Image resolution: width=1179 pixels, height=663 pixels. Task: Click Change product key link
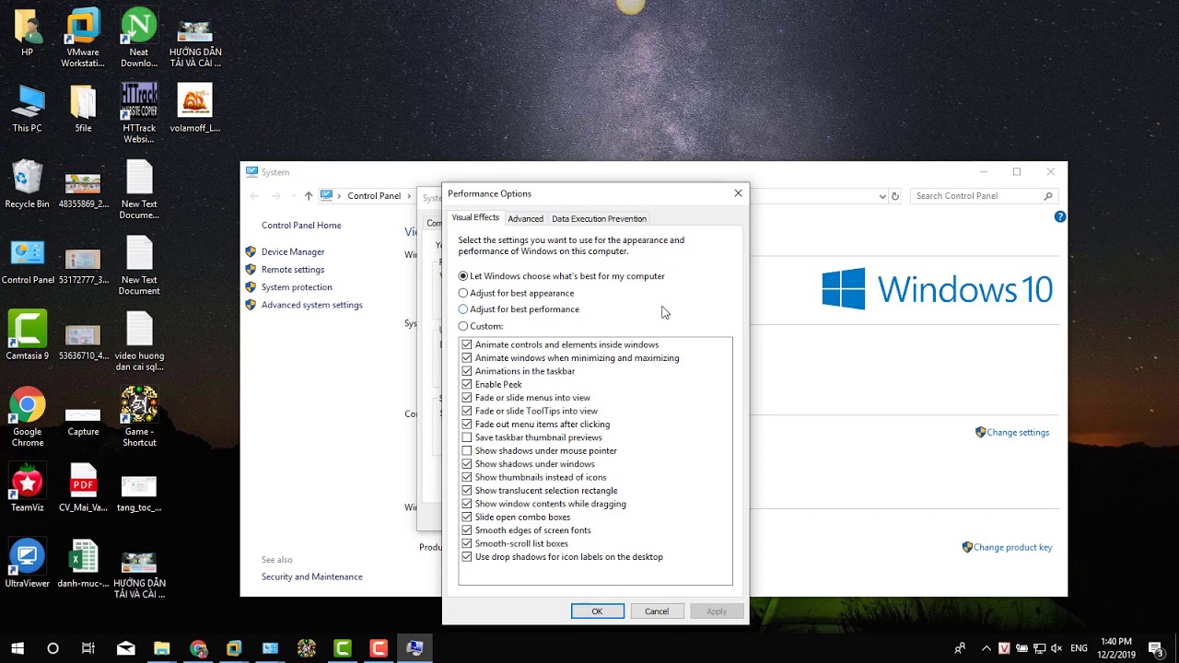coord(1012,547)
